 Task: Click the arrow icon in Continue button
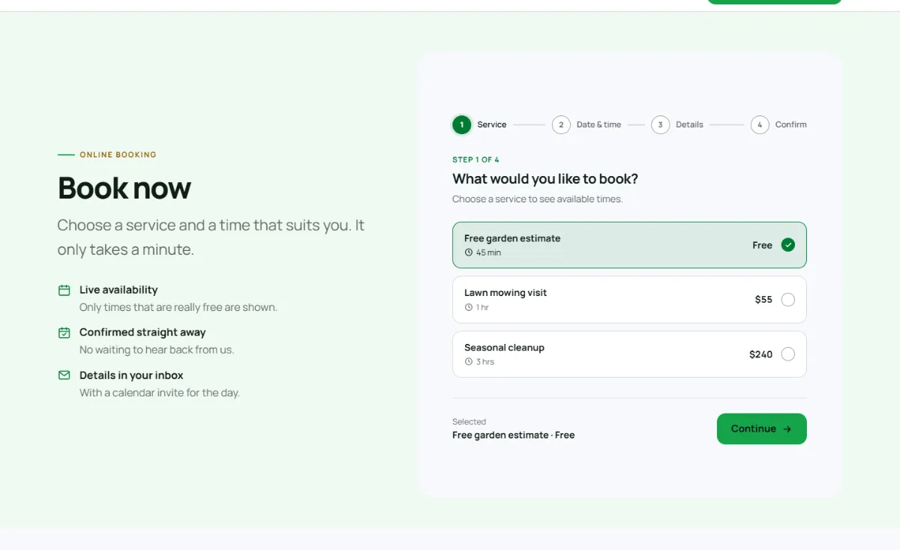(x=787, y=429)
